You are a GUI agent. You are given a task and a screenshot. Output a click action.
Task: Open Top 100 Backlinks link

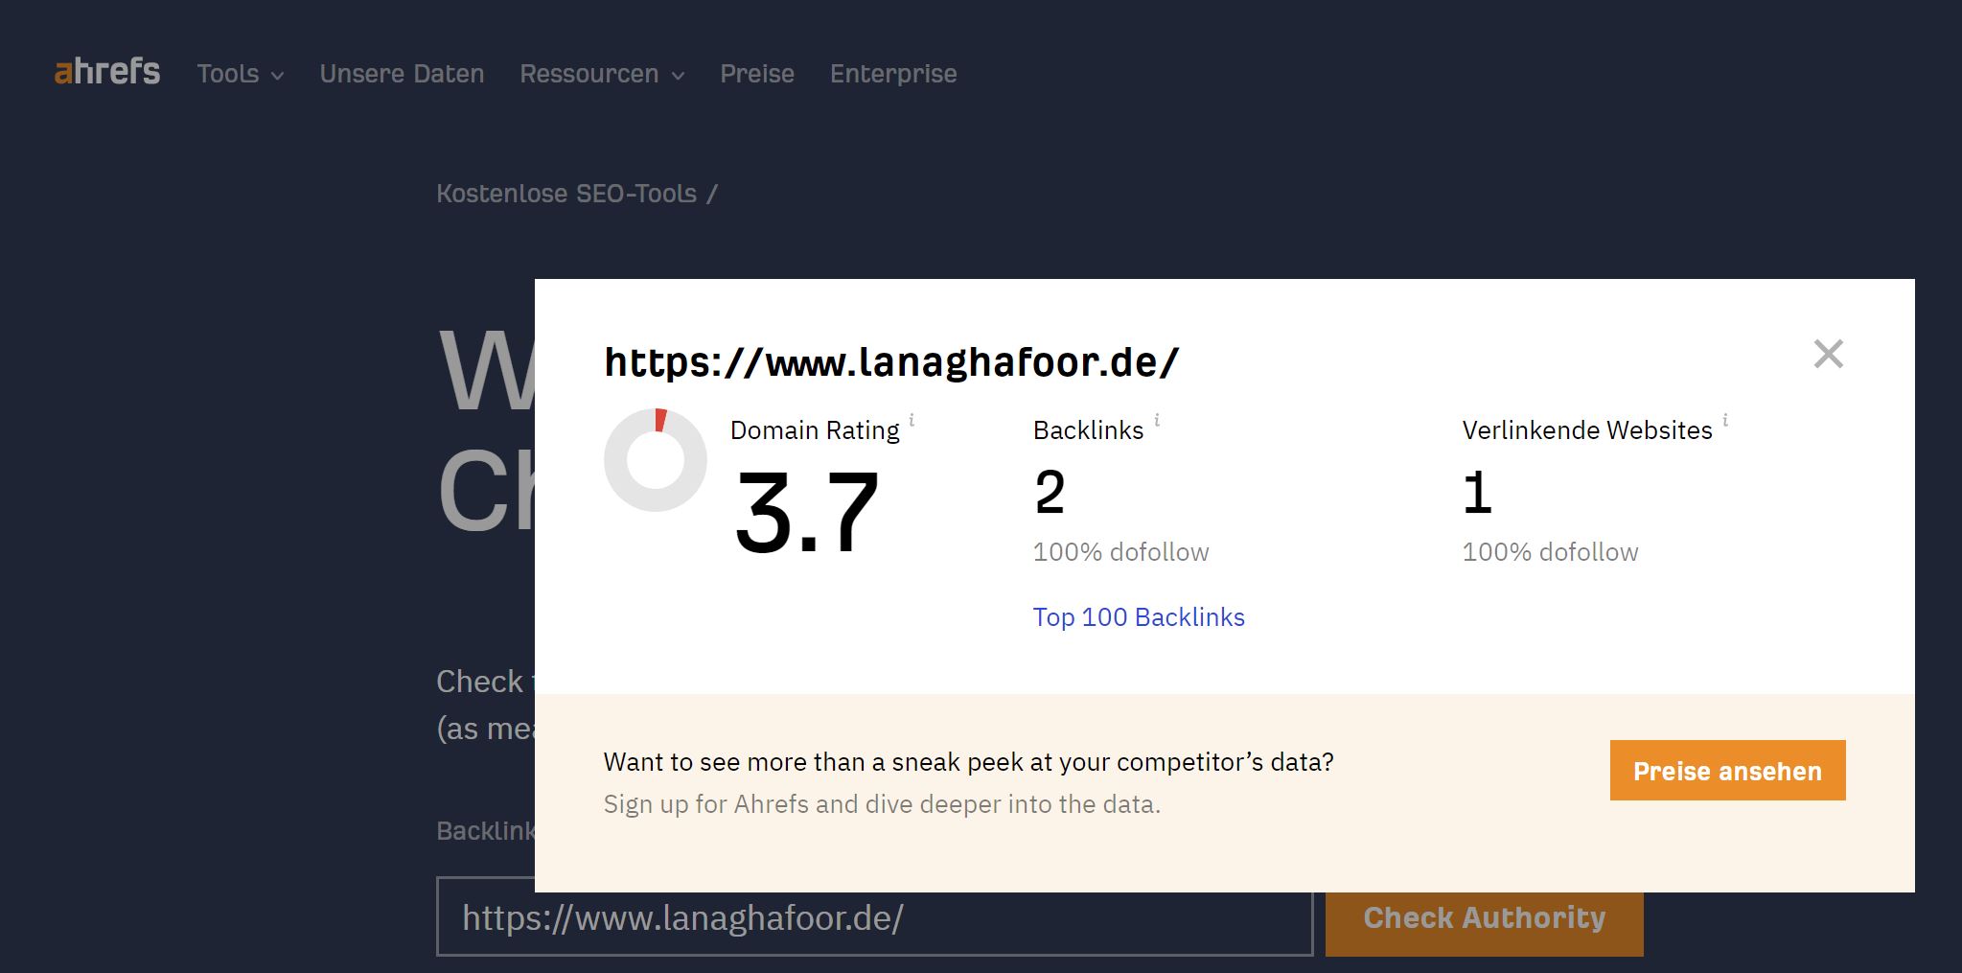pyautogui.click(x=1139, y=617)
